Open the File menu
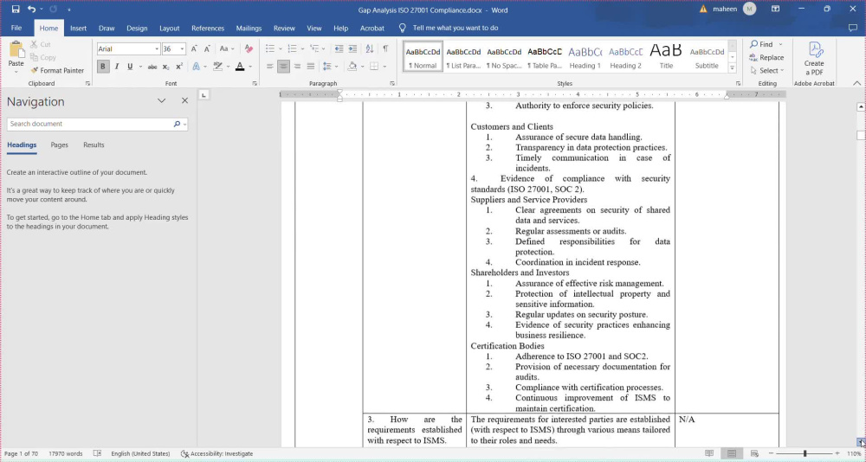Image resolution: width=866 pixels, height=462 pixels. tap(16, 29)
